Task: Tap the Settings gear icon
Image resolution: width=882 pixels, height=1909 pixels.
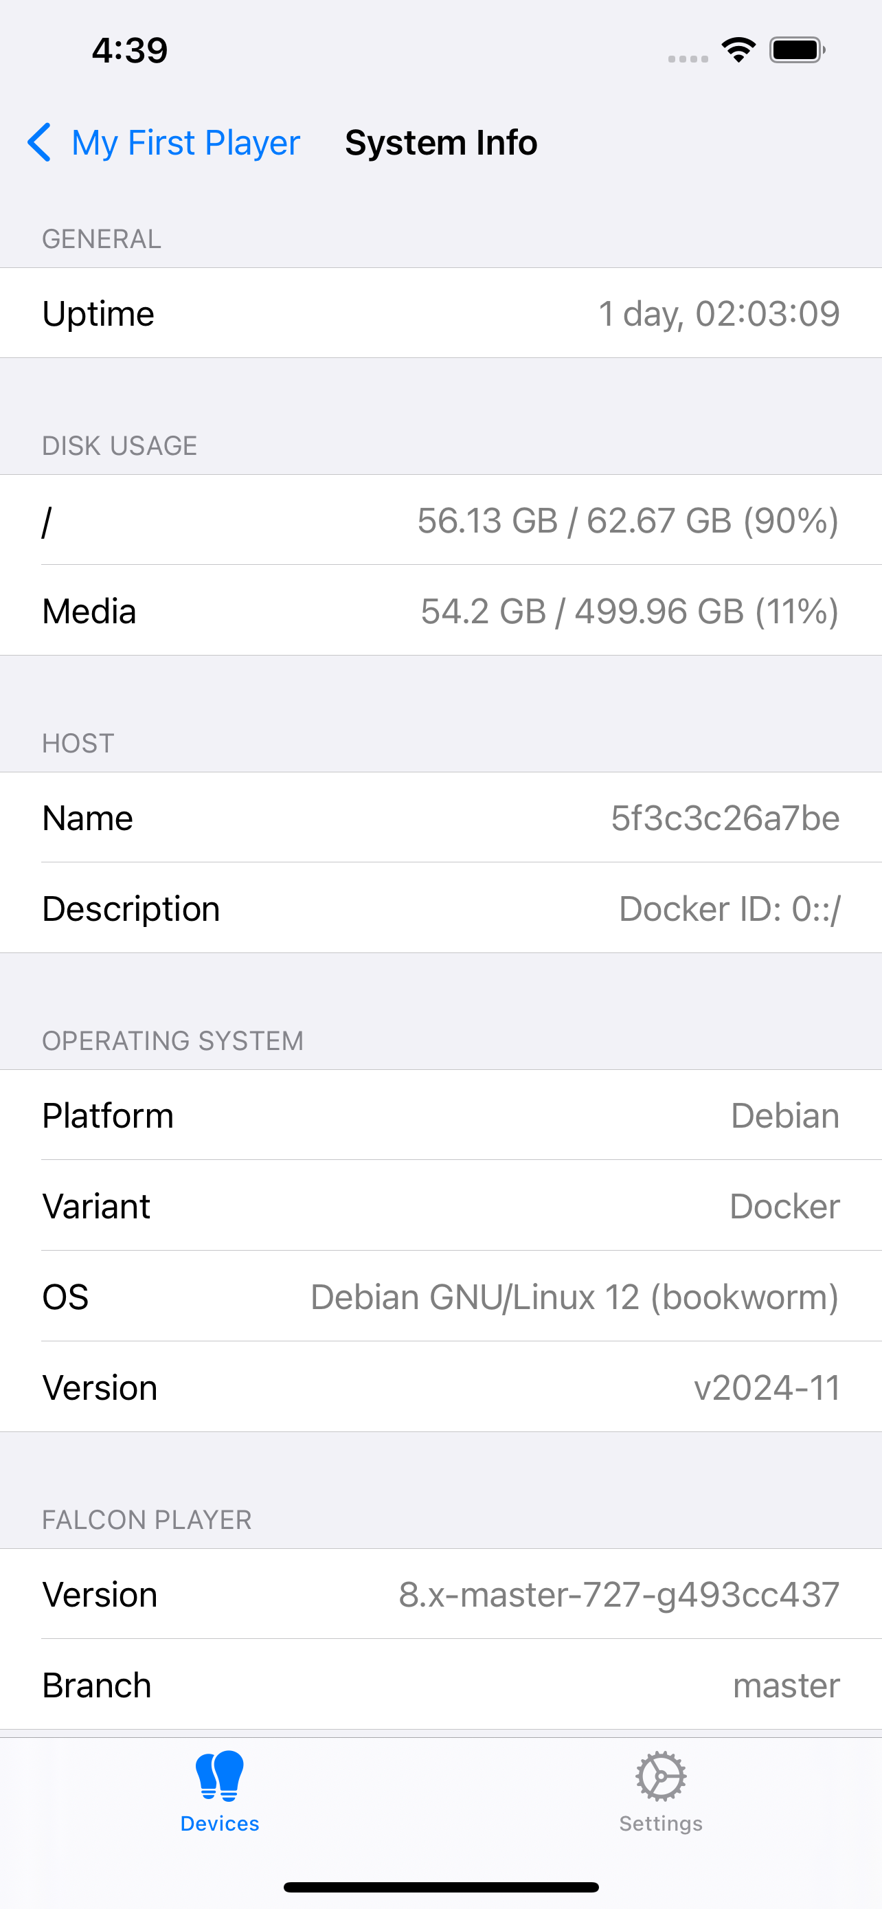Action: tap(661, 1776)
